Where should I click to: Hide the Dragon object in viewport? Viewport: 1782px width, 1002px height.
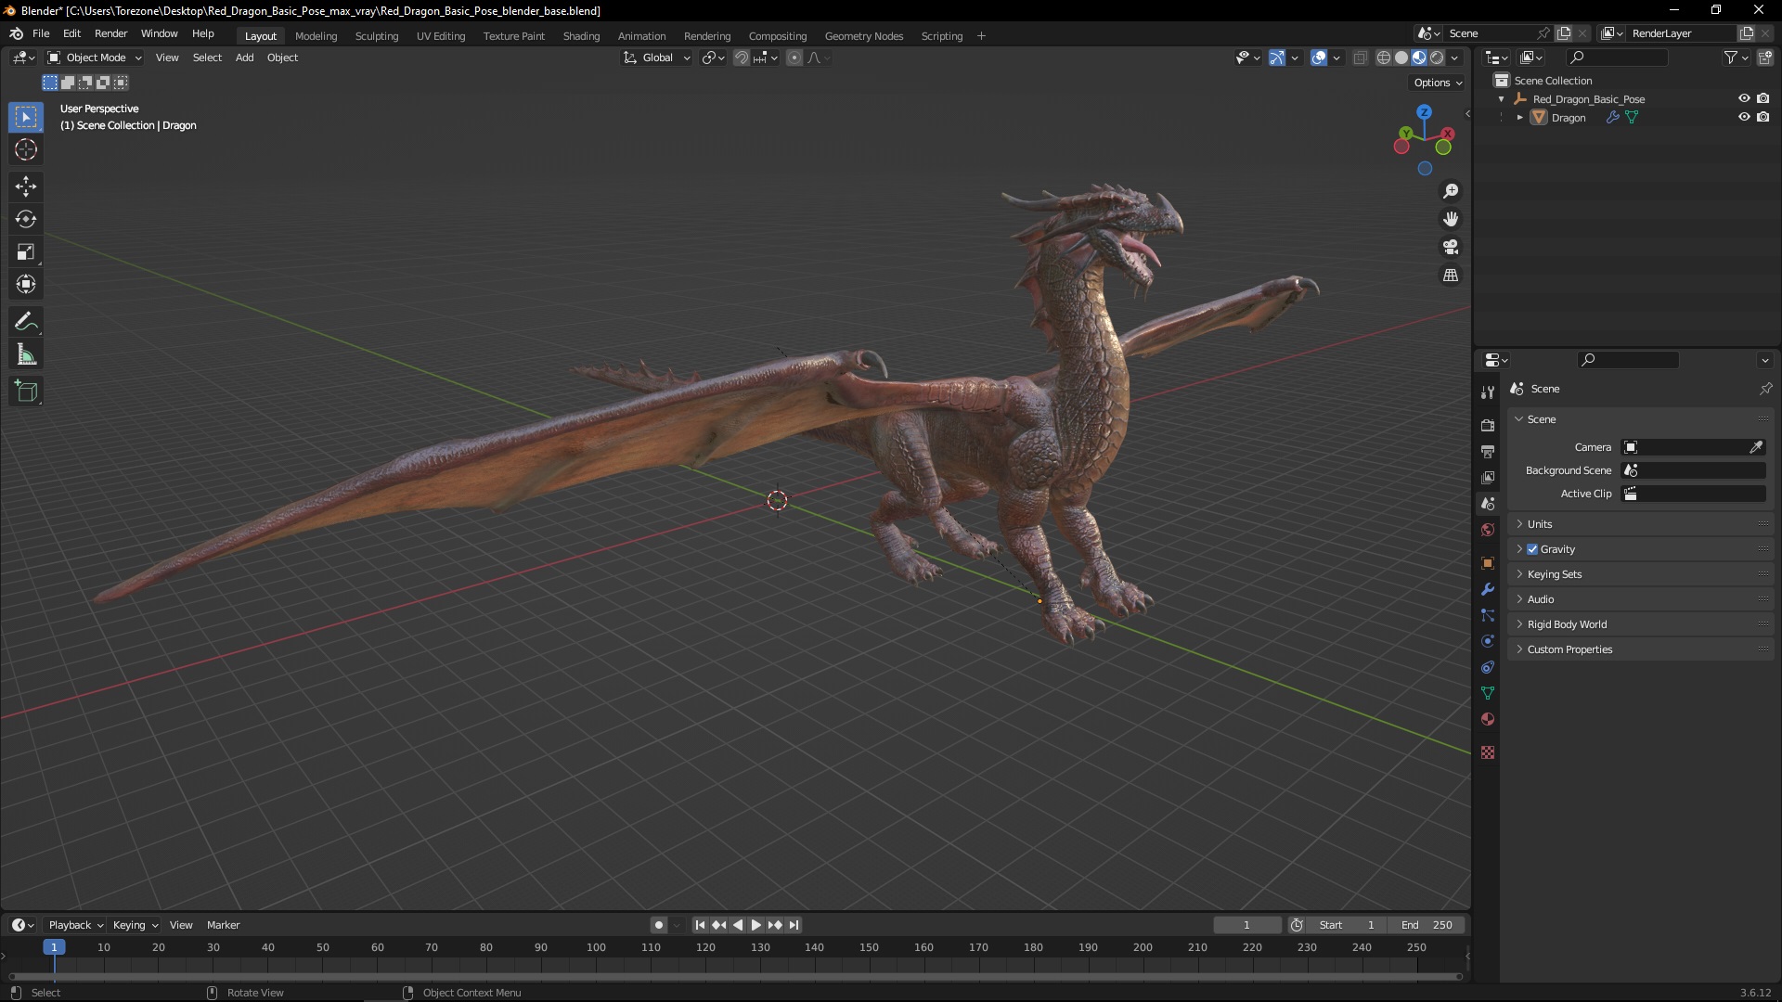[x=1744, y=117]
